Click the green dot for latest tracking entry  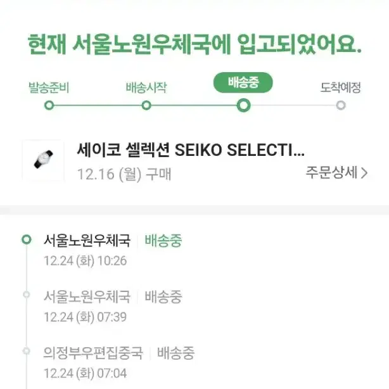(x=27, y=239)
